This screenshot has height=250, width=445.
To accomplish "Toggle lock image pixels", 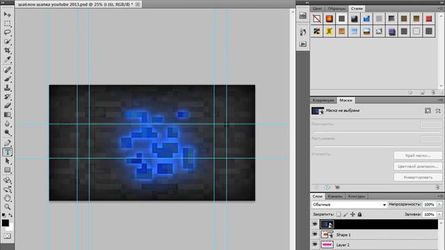I will (346, 215).
